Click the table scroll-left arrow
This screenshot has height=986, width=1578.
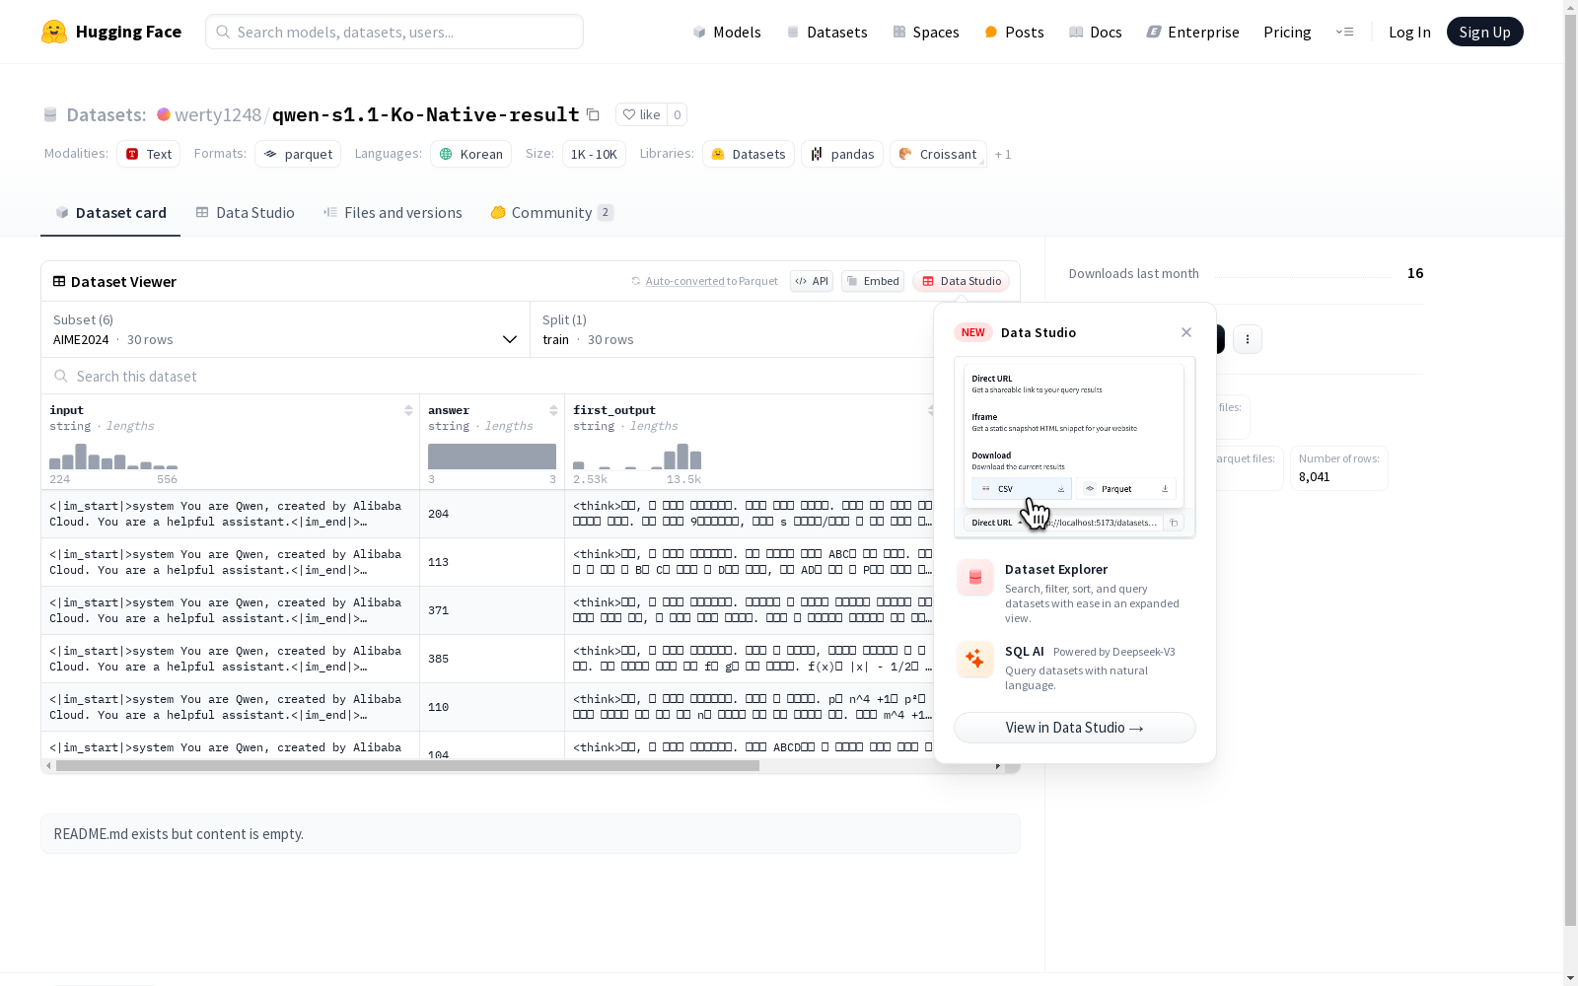48,766
